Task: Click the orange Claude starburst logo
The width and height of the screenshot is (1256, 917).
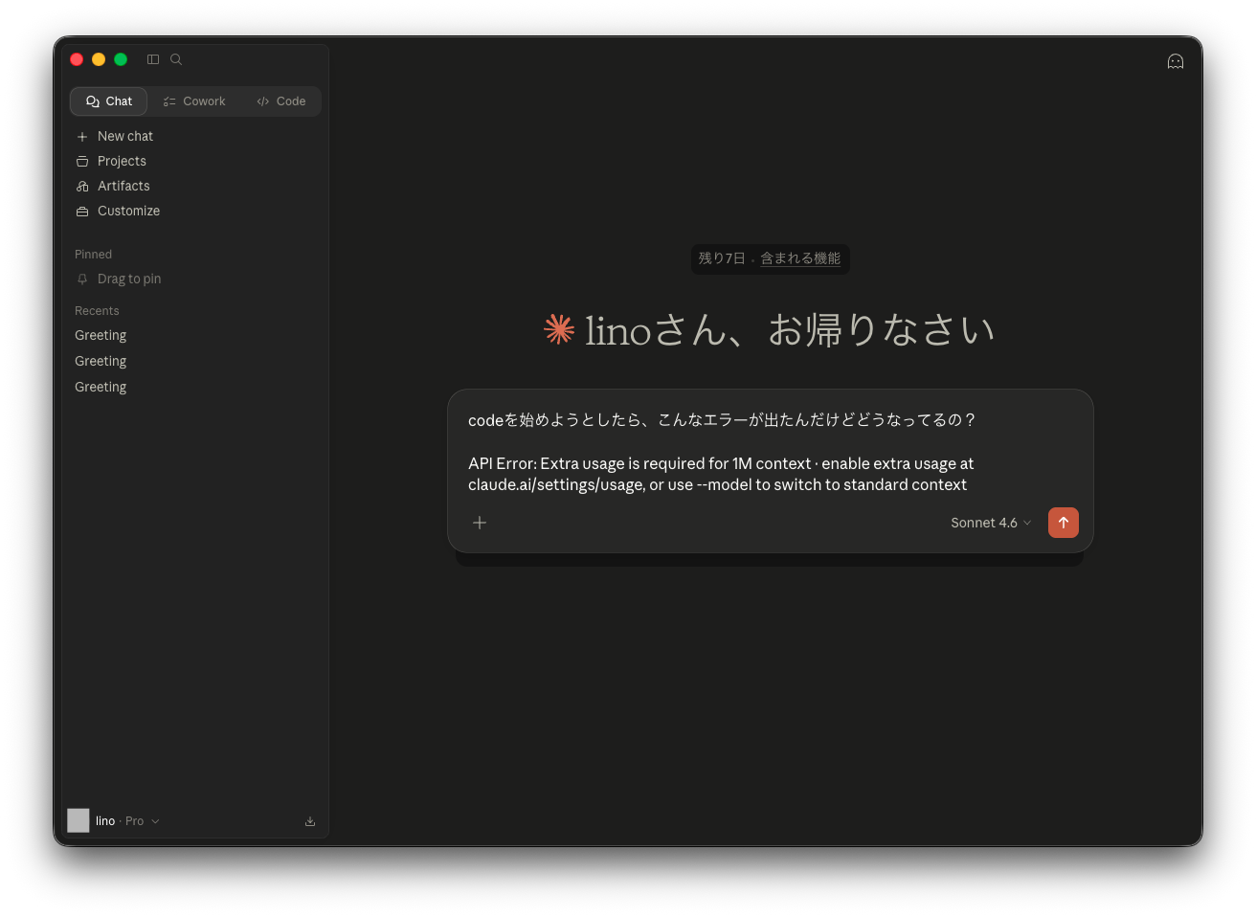Action: (559, 329)
